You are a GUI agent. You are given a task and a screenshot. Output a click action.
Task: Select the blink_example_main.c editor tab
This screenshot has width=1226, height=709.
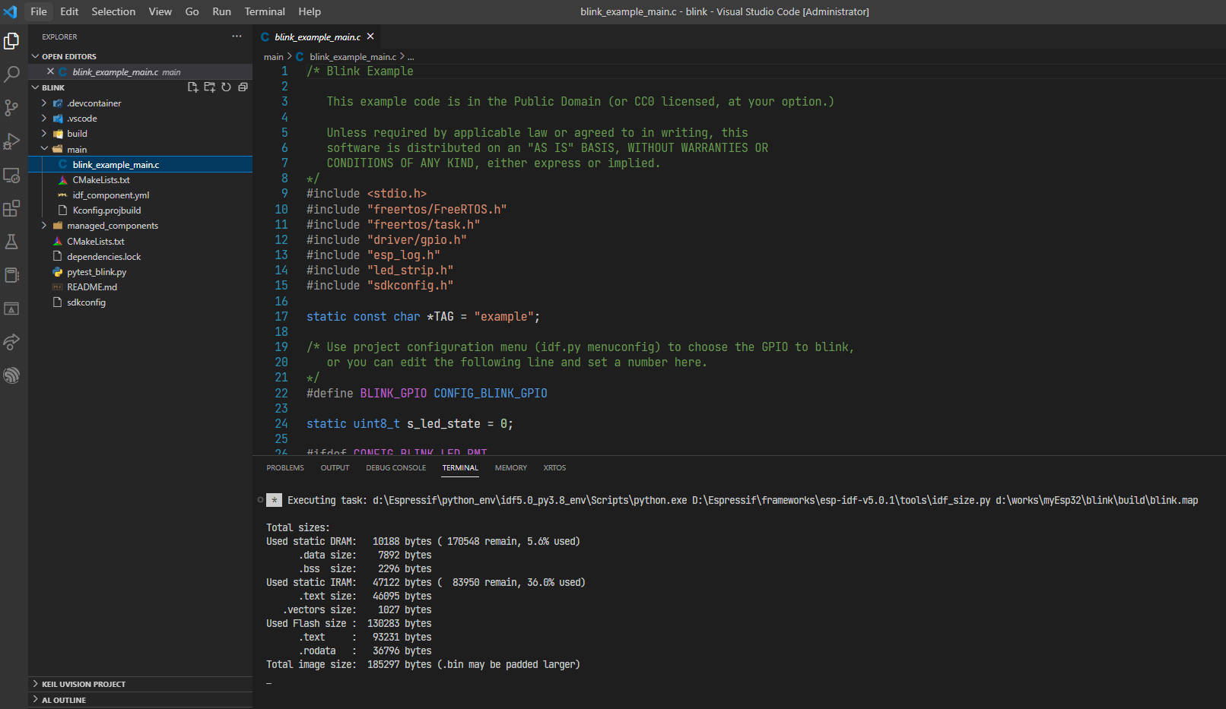tap(317, 36)
